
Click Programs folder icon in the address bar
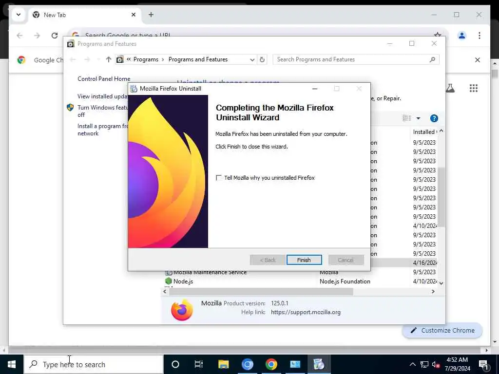(x=120, y=59)
